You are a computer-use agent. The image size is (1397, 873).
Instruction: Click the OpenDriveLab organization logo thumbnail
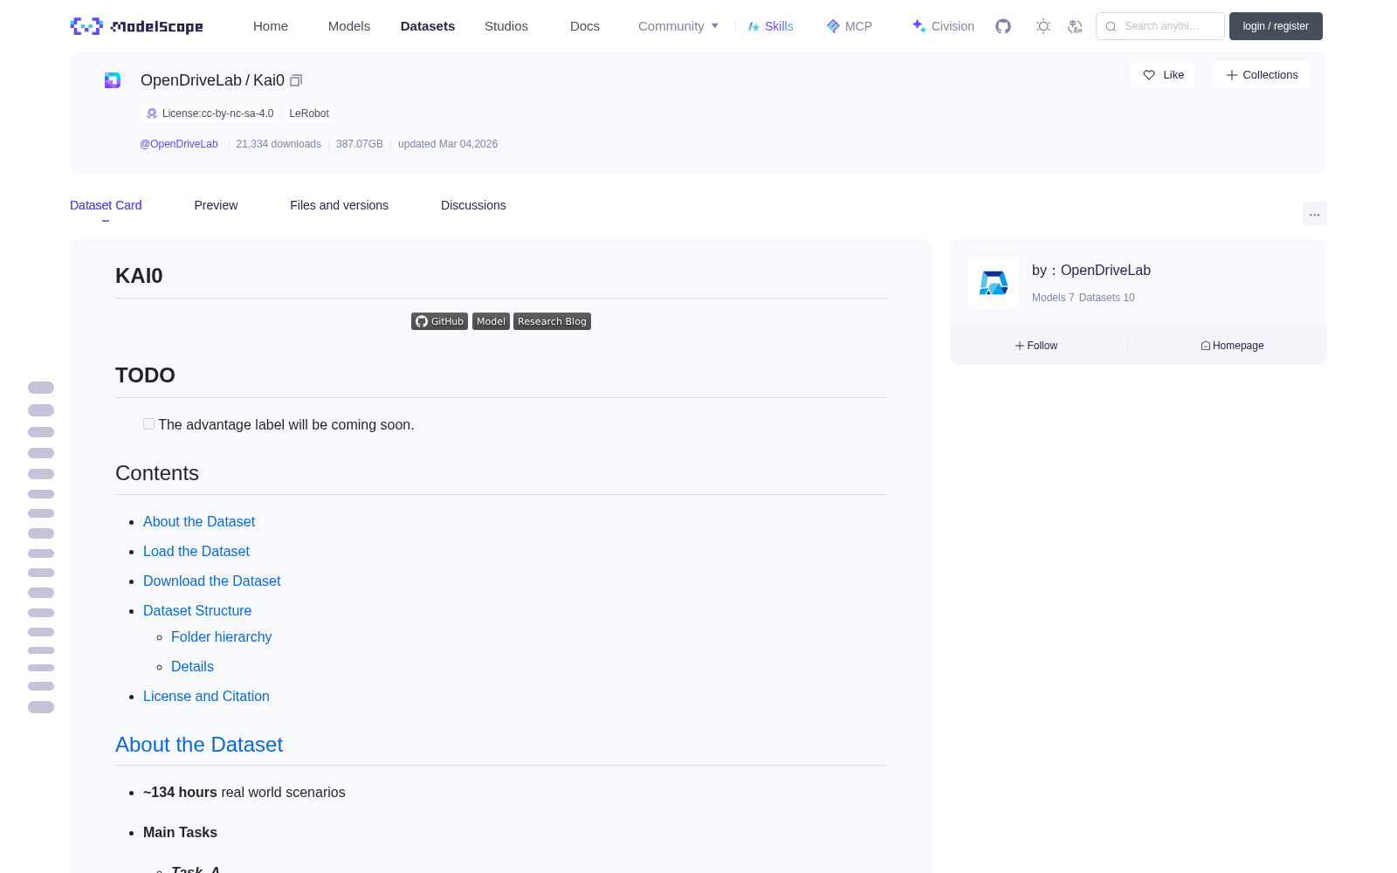point(994,283)
